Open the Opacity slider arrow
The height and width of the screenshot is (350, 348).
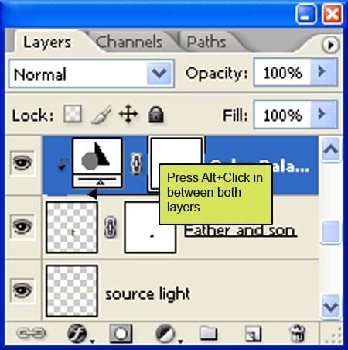coord(324,72)
